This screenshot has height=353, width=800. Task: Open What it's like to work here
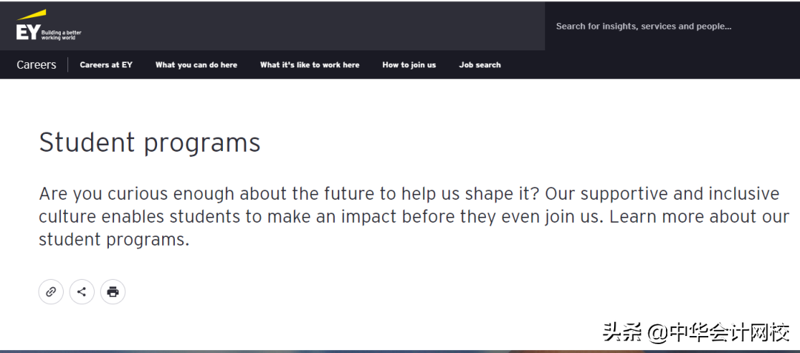pos(310,65)
